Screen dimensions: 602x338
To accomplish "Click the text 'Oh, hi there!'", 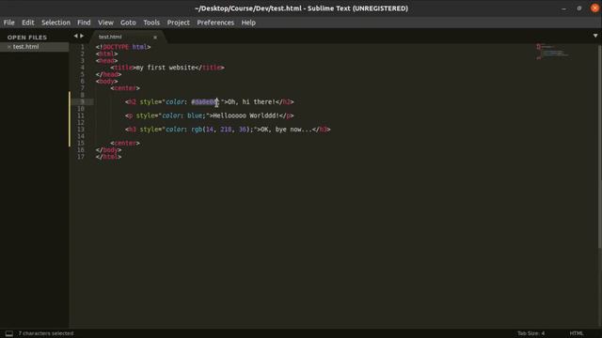I will [x=251, y=102].
